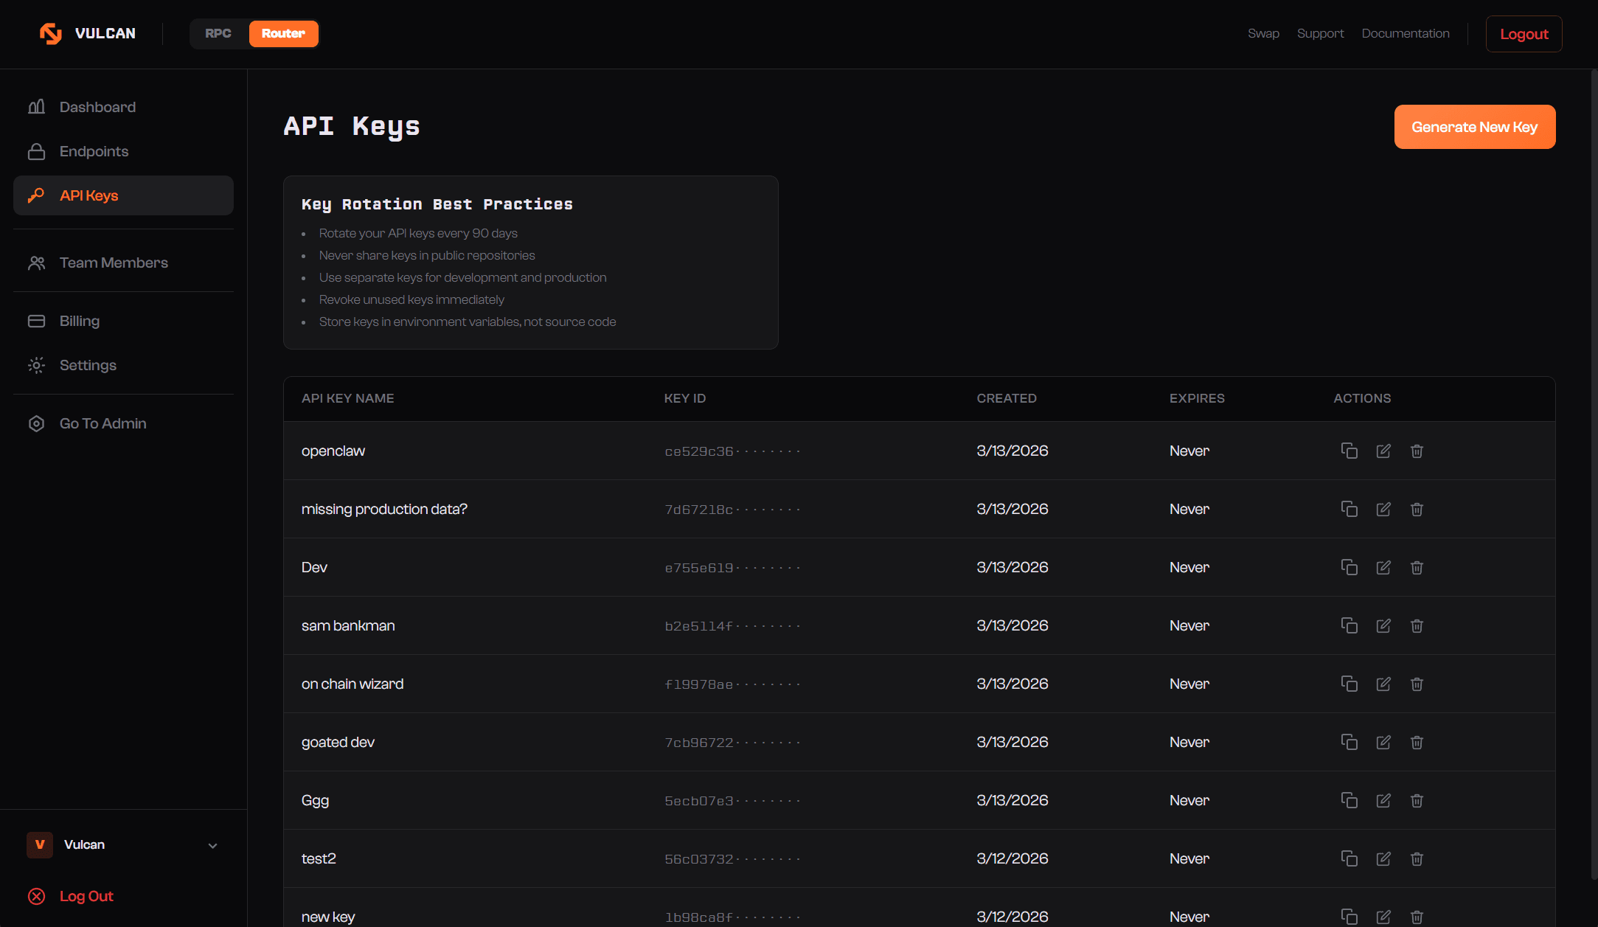Delete the missing production data? key

tap(1417, 509)
